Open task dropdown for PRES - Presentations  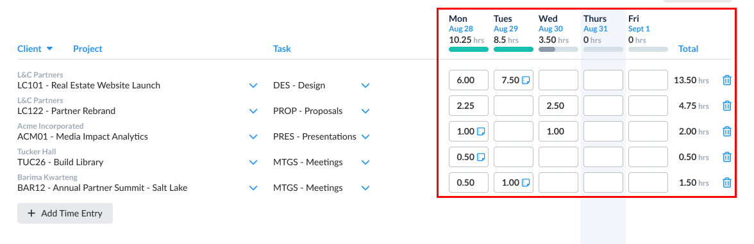click(x=365, y=136)
